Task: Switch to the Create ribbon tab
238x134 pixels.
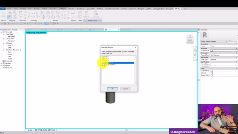Action: [9, 9]
